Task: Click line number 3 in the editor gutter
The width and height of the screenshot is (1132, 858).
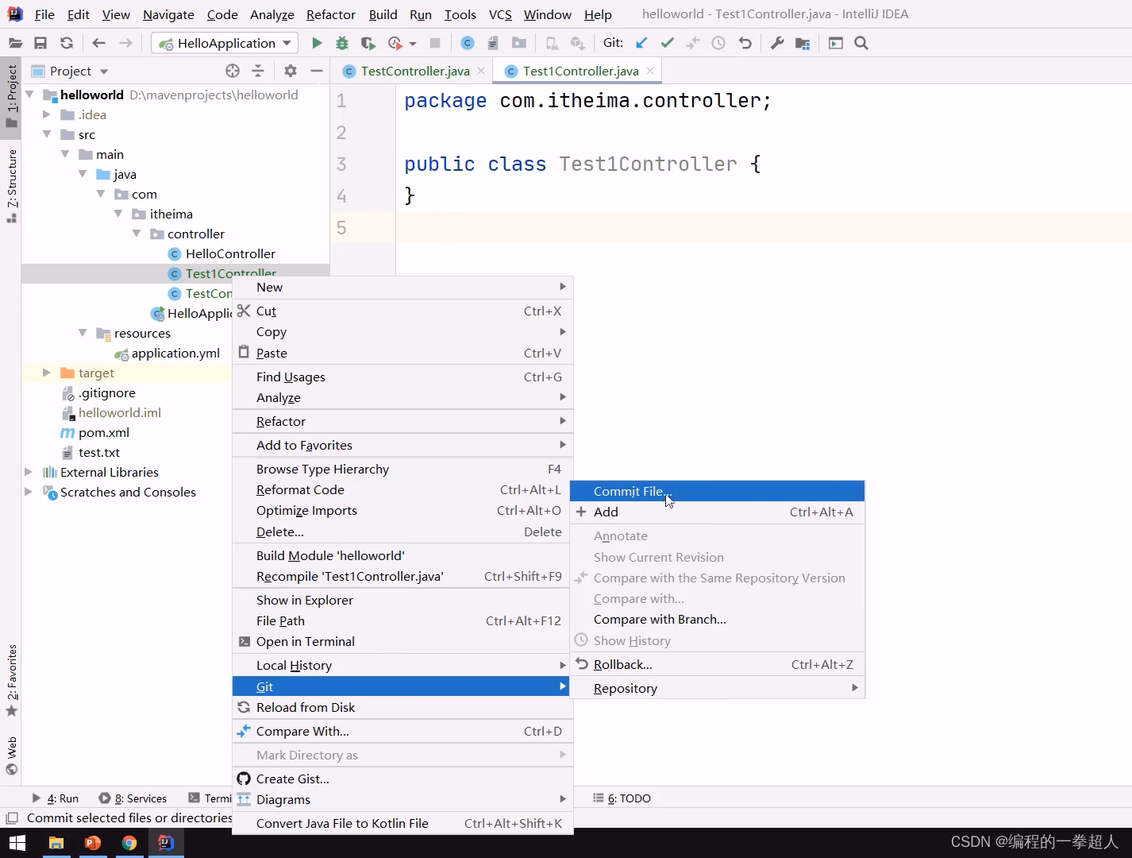Action: (341, 164)
